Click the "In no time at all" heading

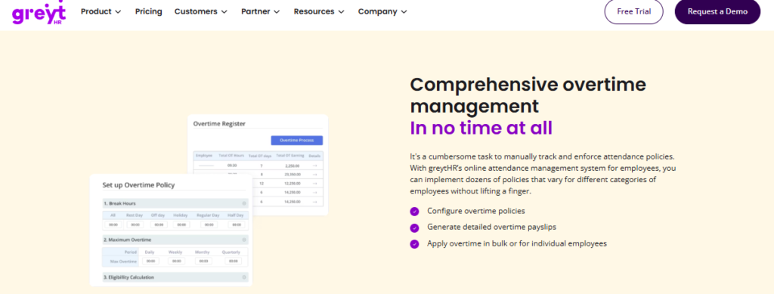coord(481,128)
